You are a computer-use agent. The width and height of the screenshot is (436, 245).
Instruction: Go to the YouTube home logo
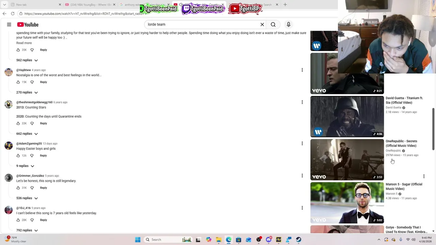(28, 24)
